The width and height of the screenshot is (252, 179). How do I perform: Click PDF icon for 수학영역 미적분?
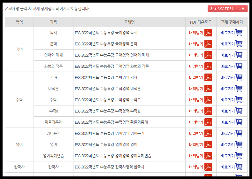pos(208,89)
